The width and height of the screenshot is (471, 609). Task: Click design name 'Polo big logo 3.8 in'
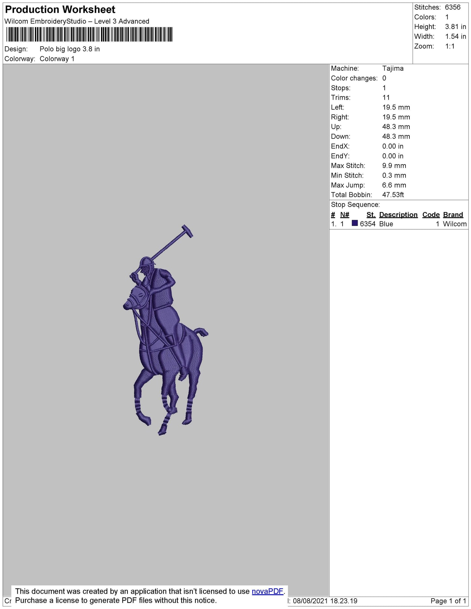(70, 49)
